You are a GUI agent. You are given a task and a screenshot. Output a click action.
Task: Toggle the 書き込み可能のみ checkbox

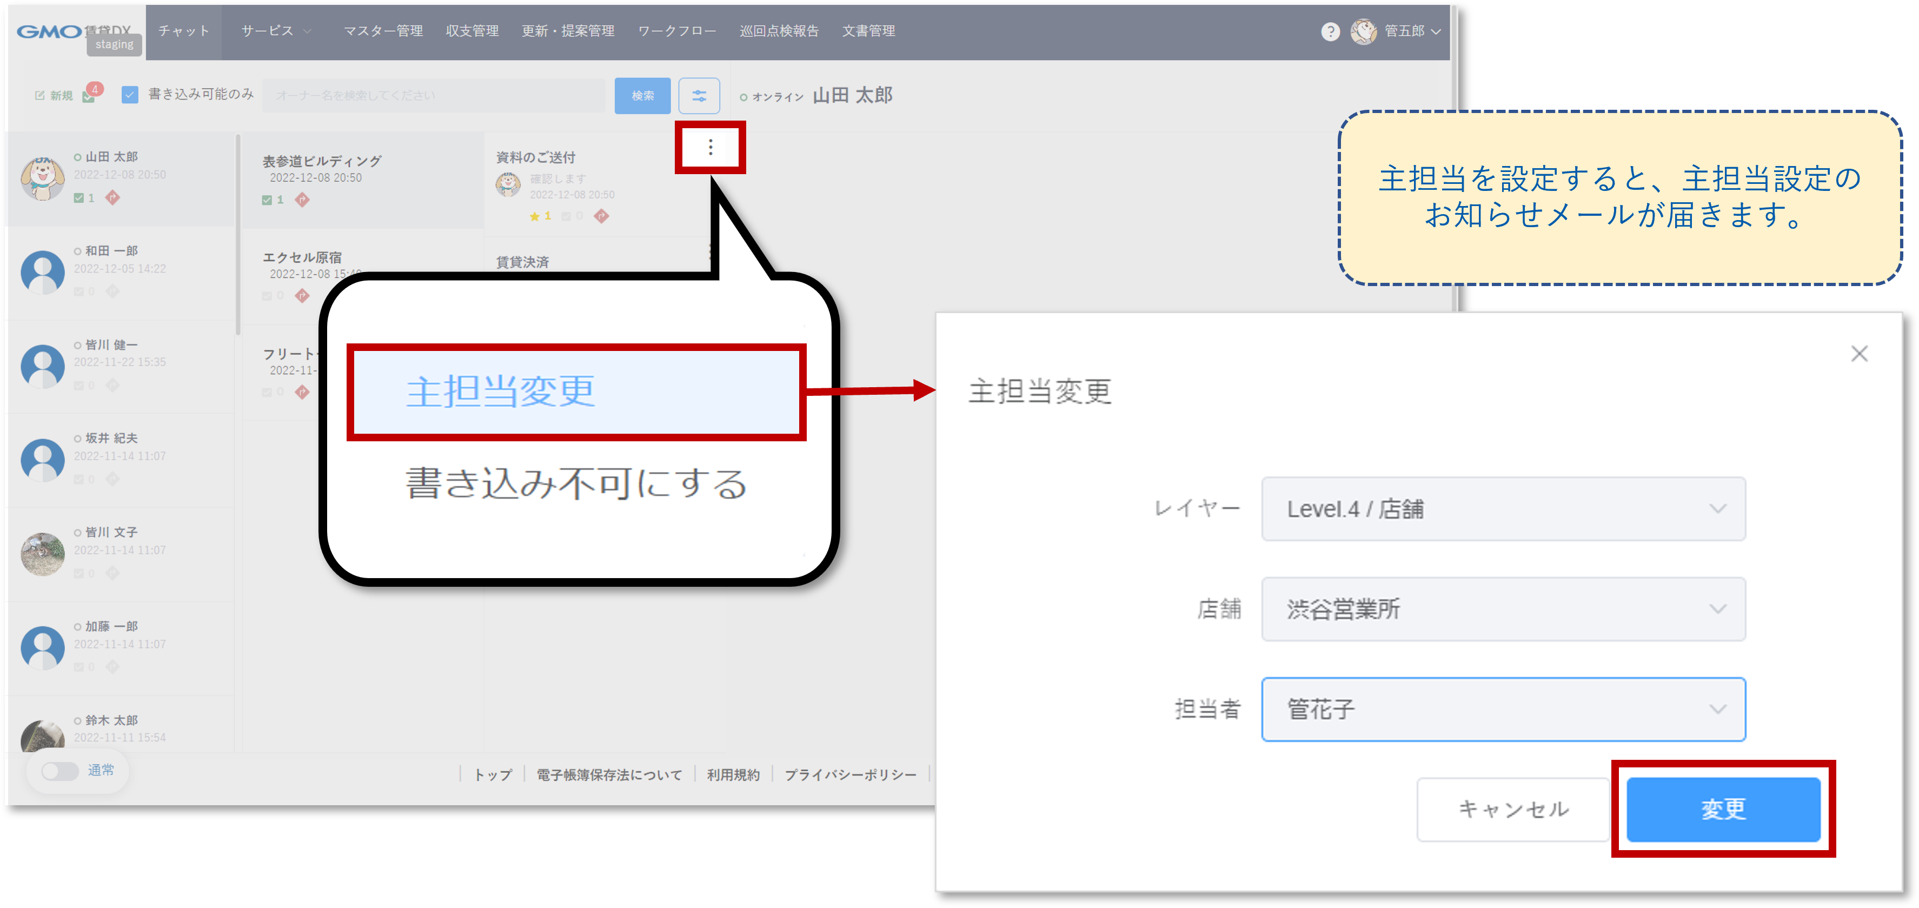click(x=130, y=95)
